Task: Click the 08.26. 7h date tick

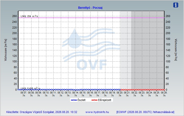Action: click(x=164, y=94)
